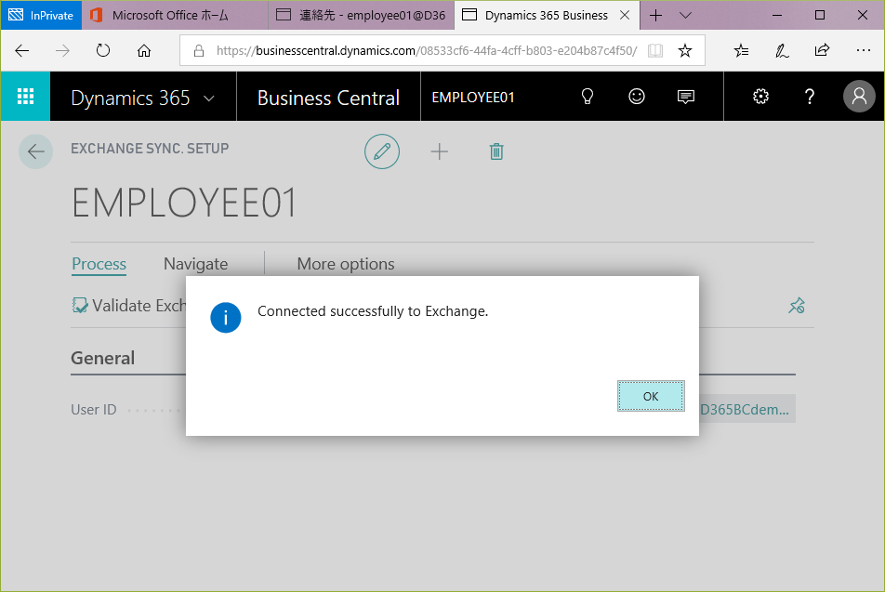Open More options menu
The width and height of the screenshot is (885, 592).
346,264
